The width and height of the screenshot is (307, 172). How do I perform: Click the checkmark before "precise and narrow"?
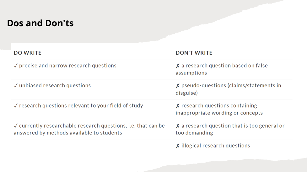(x=15, y=66)
